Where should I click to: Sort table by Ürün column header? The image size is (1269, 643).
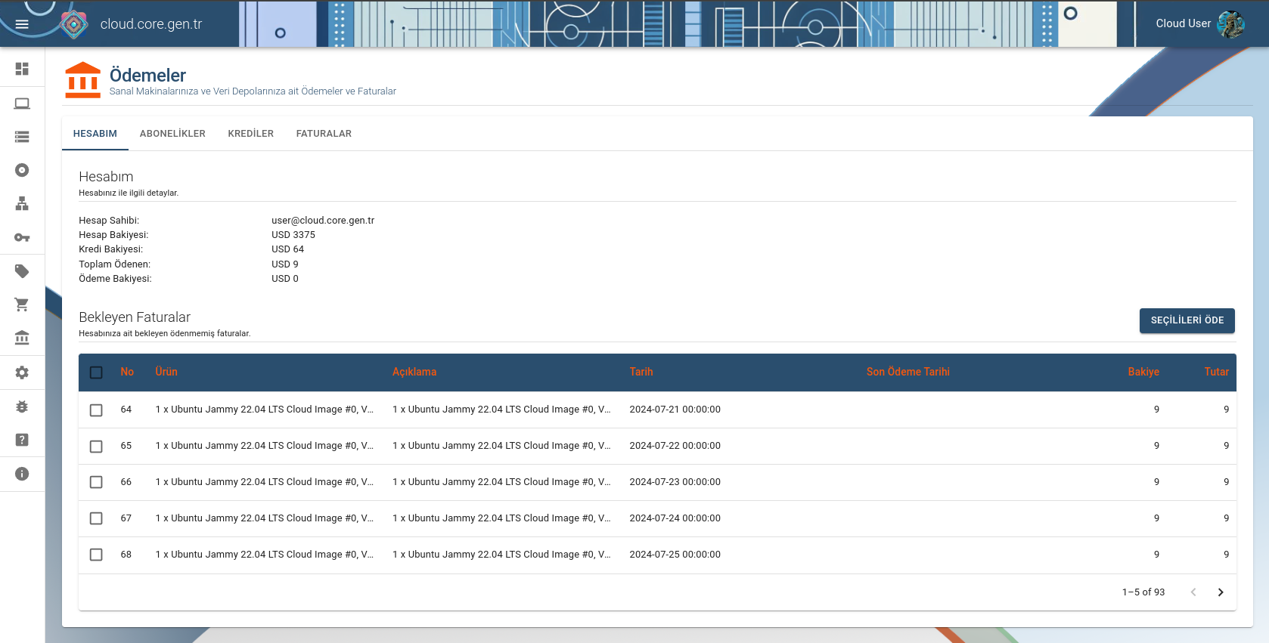coord(166,372)
